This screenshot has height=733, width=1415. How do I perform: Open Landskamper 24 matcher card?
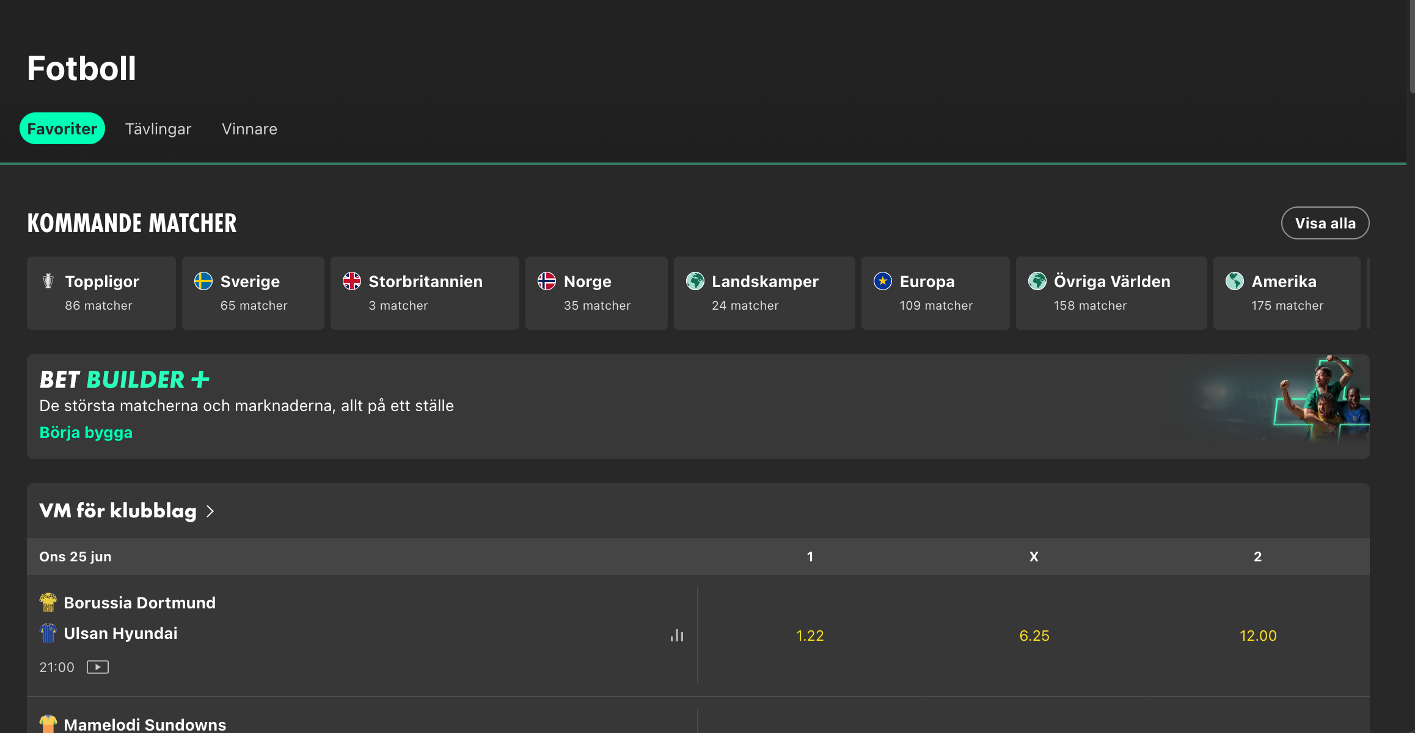[764, 293]
